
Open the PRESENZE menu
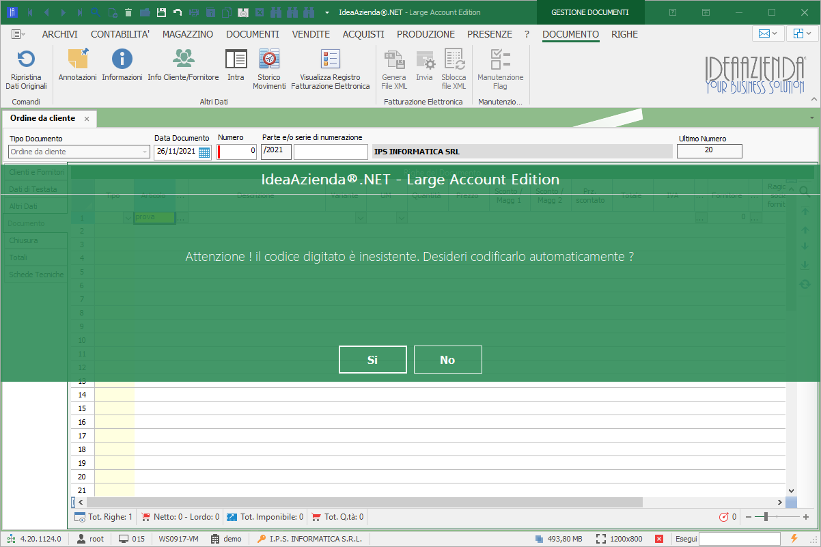[490, 34]
